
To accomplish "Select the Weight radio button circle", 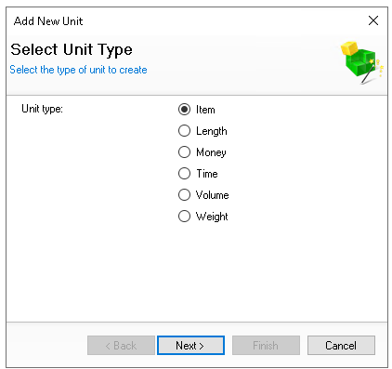I will 184,217.
